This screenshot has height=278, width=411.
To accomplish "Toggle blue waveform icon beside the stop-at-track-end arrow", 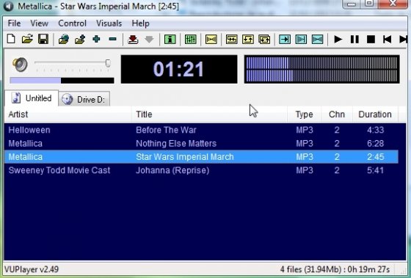I will pyautogui.click(x=301, y=40).
